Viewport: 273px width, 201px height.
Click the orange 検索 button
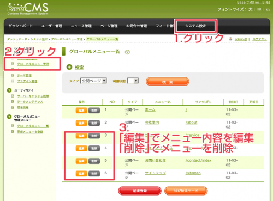point(168,82)
